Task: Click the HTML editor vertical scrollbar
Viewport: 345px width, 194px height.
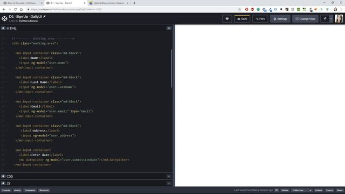Action: pos(171,68)
